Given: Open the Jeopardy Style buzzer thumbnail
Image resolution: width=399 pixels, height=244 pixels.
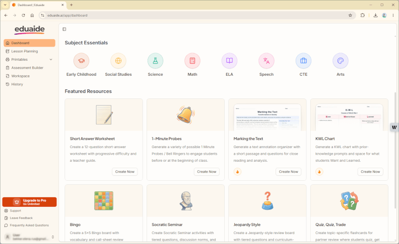Looking at the screenshot, I should point(268,201).
